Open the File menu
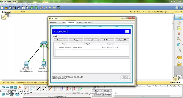 (2, 4)
